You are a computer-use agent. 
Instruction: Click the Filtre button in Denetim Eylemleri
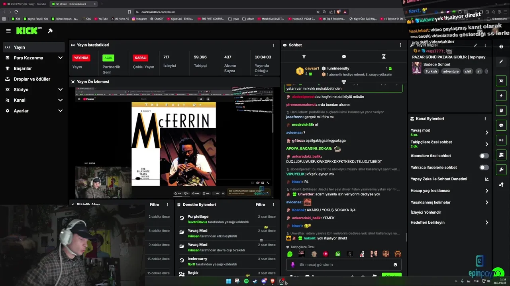260,205
